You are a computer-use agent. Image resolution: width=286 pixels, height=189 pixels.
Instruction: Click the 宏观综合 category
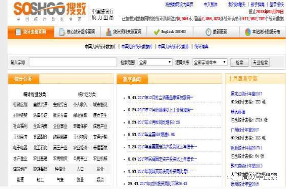click(x=60, y=105)
